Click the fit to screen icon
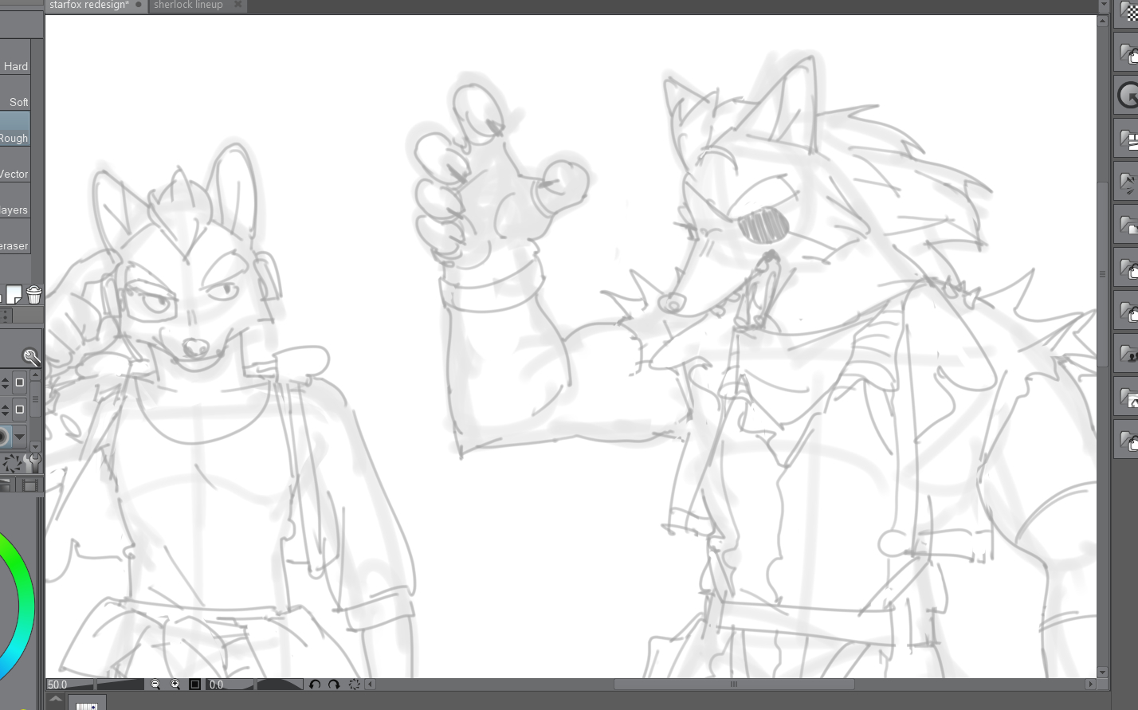1138x710 pixels. tap(194, 685)
